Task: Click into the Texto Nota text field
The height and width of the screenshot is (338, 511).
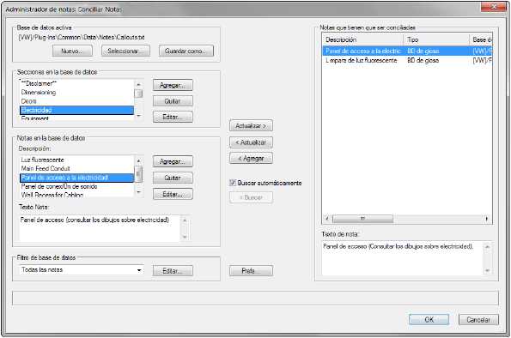Action: click(x=100, y=229)
